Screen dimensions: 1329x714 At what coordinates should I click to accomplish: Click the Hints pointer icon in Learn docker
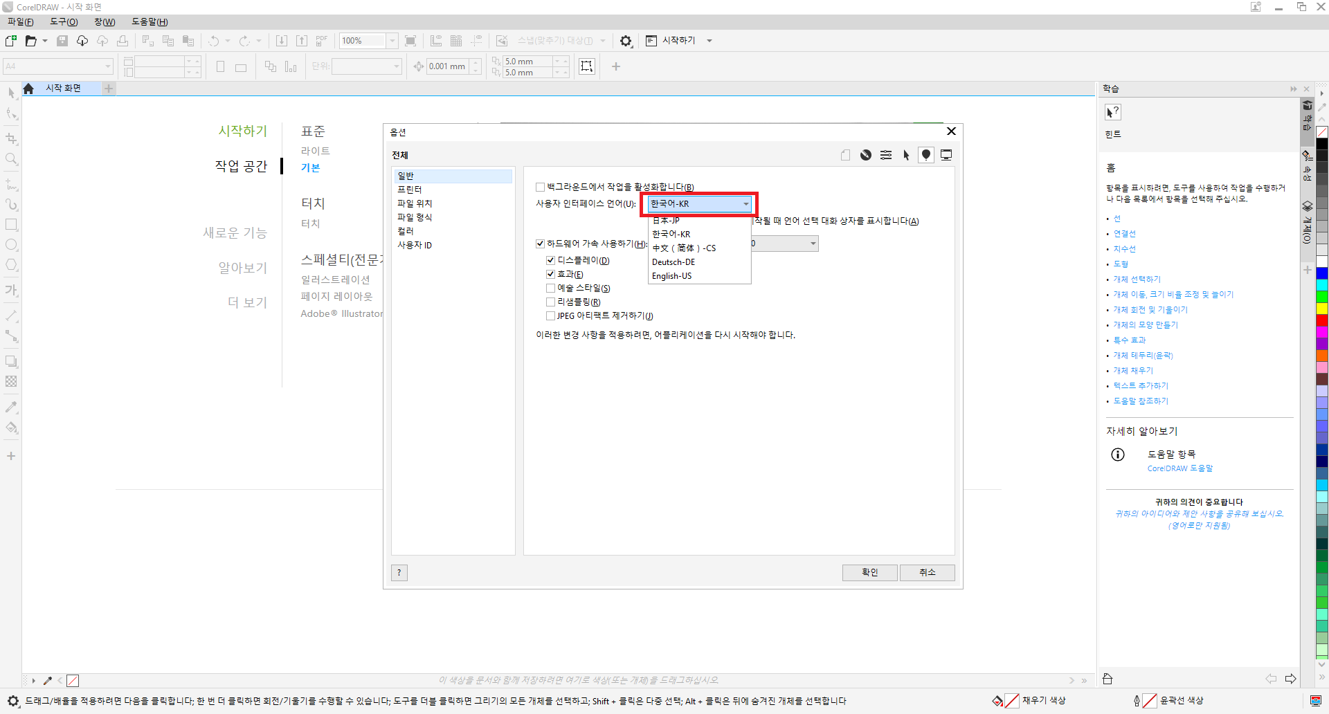pyautogui.click(x=1112, y=112)
